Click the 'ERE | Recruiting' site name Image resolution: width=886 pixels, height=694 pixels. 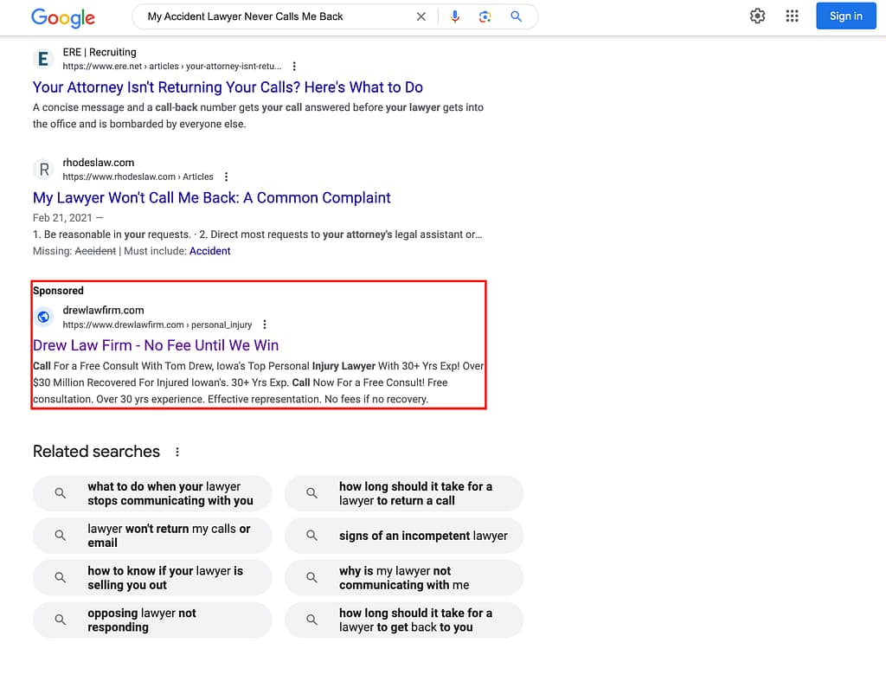[x=100, y=52]
